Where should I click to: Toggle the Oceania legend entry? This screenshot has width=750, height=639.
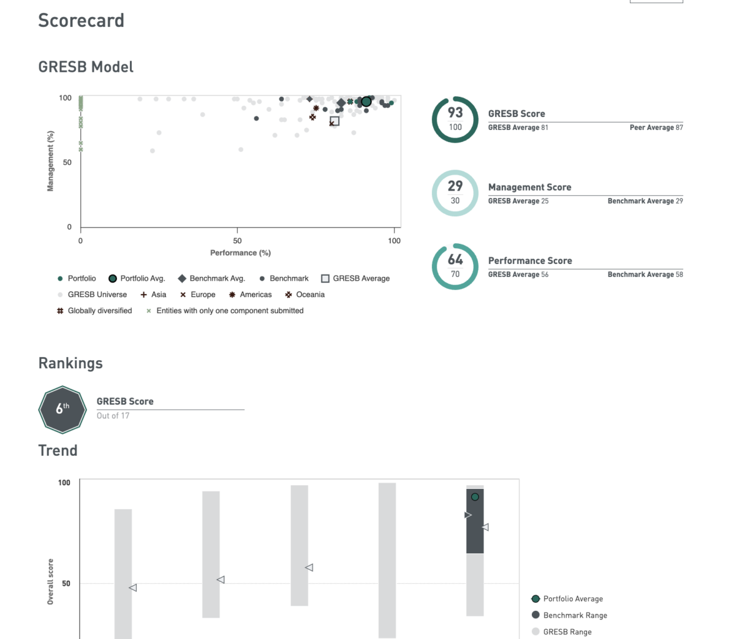pos(304,294)
